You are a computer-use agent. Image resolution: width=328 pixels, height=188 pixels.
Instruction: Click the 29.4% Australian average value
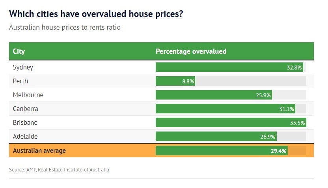click(x=278, y=151)
